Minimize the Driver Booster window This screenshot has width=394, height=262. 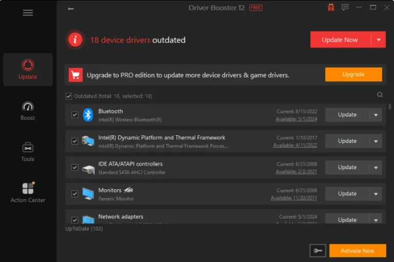point(359,8)
